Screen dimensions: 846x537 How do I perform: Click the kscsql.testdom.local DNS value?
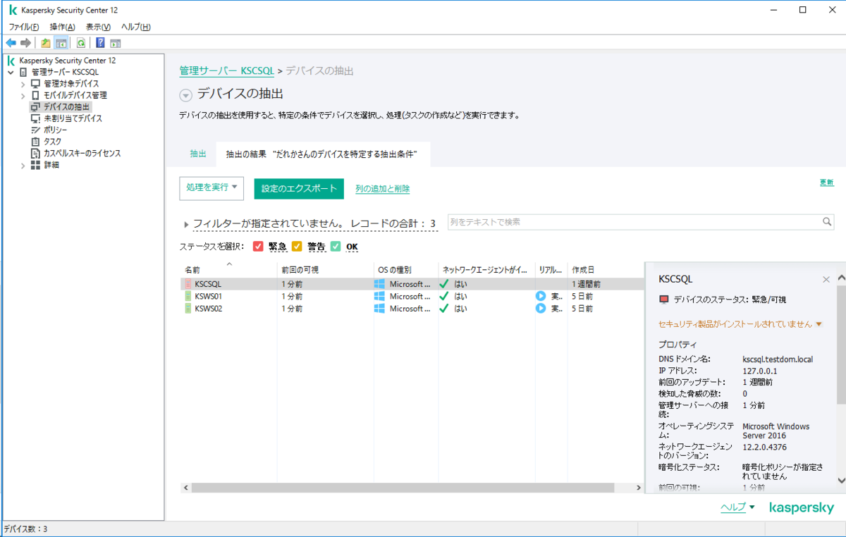[x=778, y=359]
